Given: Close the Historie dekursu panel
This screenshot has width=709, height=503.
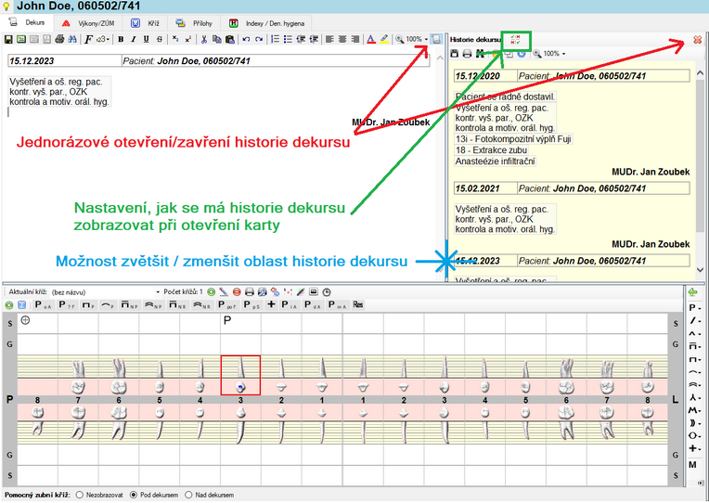Looking at the screenshot, I should coord(697,40).
